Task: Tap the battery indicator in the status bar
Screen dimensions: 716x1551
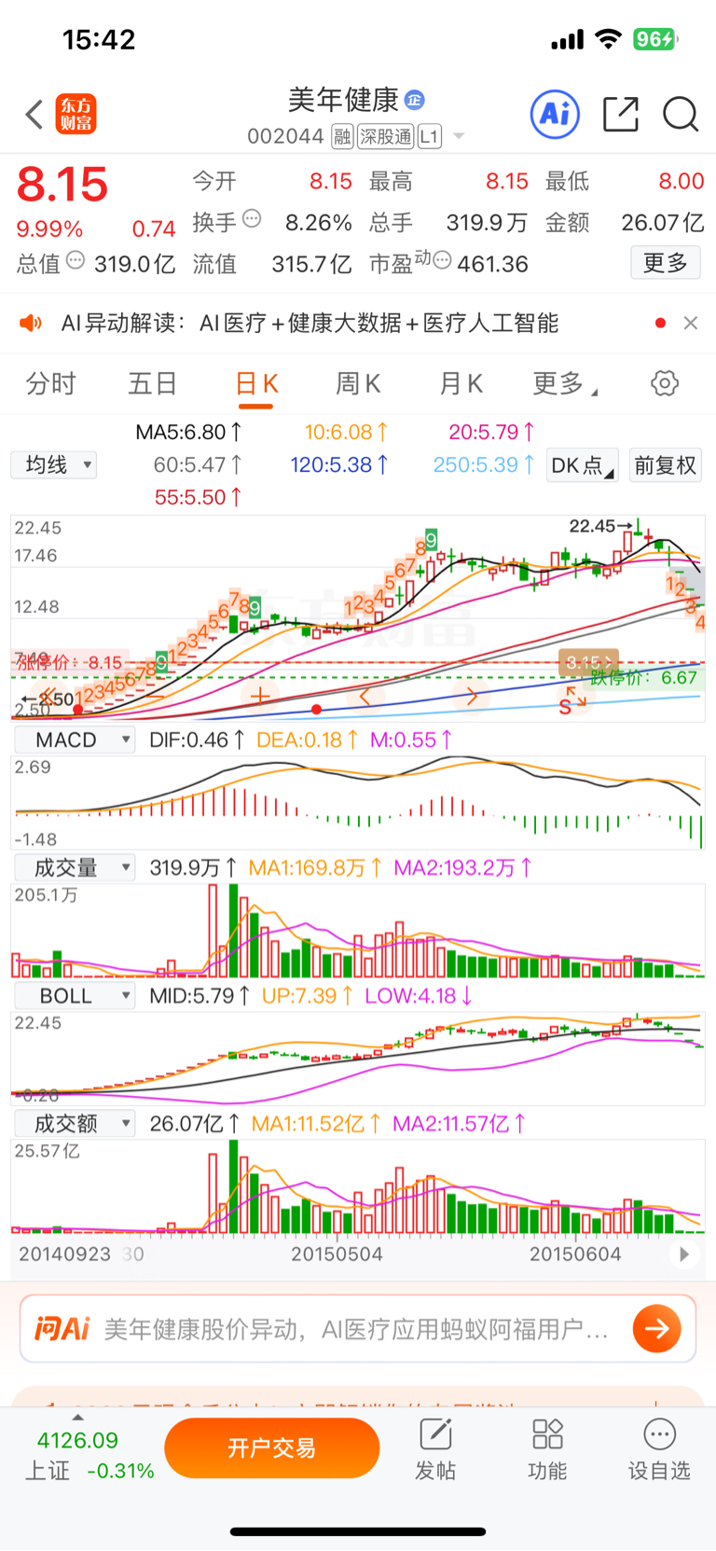Action: click(656, 39)
